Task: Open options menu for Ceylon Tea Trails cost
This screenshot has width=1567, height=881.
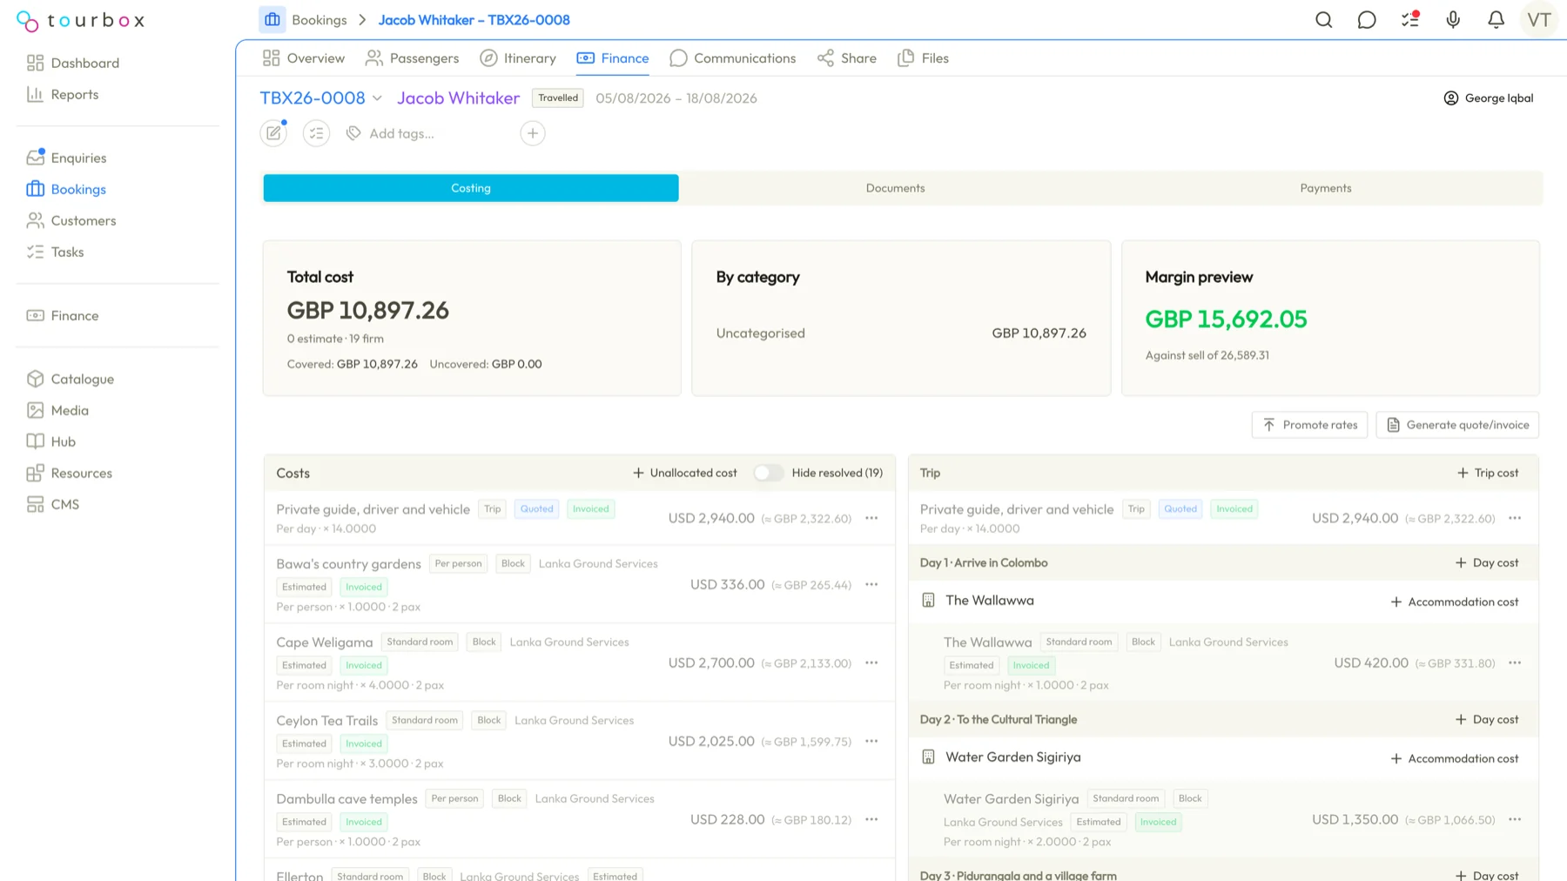Action: pos(871,741)
